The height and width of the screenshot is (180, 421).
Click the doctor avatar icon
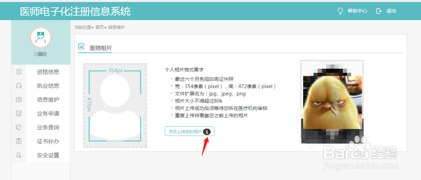(40, 37)
